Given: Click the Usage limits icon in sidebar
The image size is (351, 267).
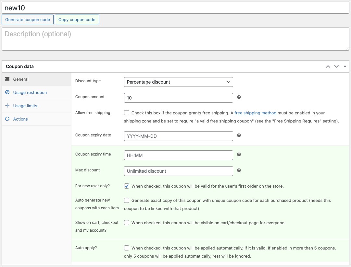Looking at the screenshot, I should (x=7, y=106).
